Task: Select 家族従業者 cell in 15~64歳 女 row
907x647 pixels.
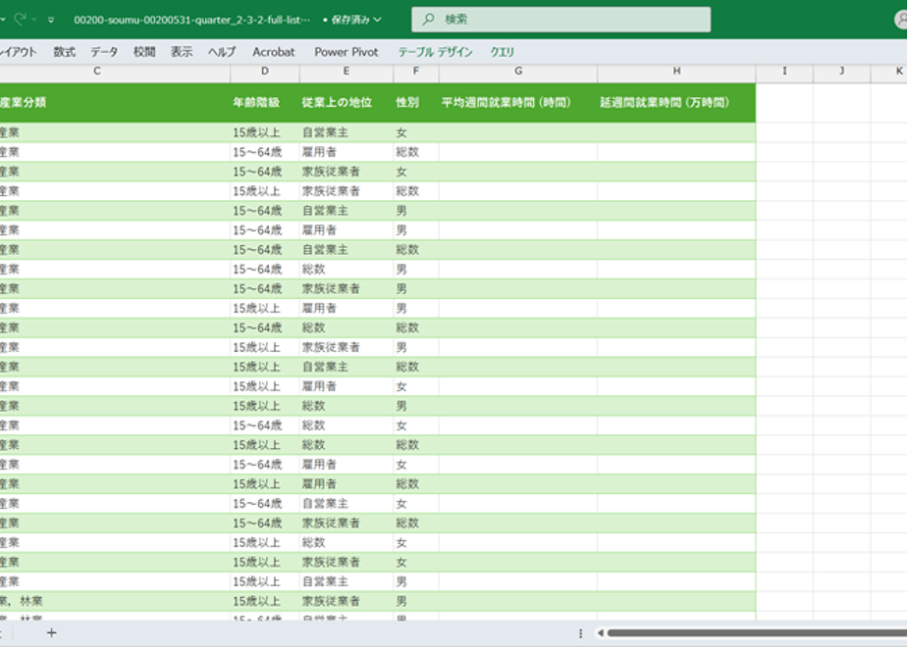Action: (x=346, y=172)
